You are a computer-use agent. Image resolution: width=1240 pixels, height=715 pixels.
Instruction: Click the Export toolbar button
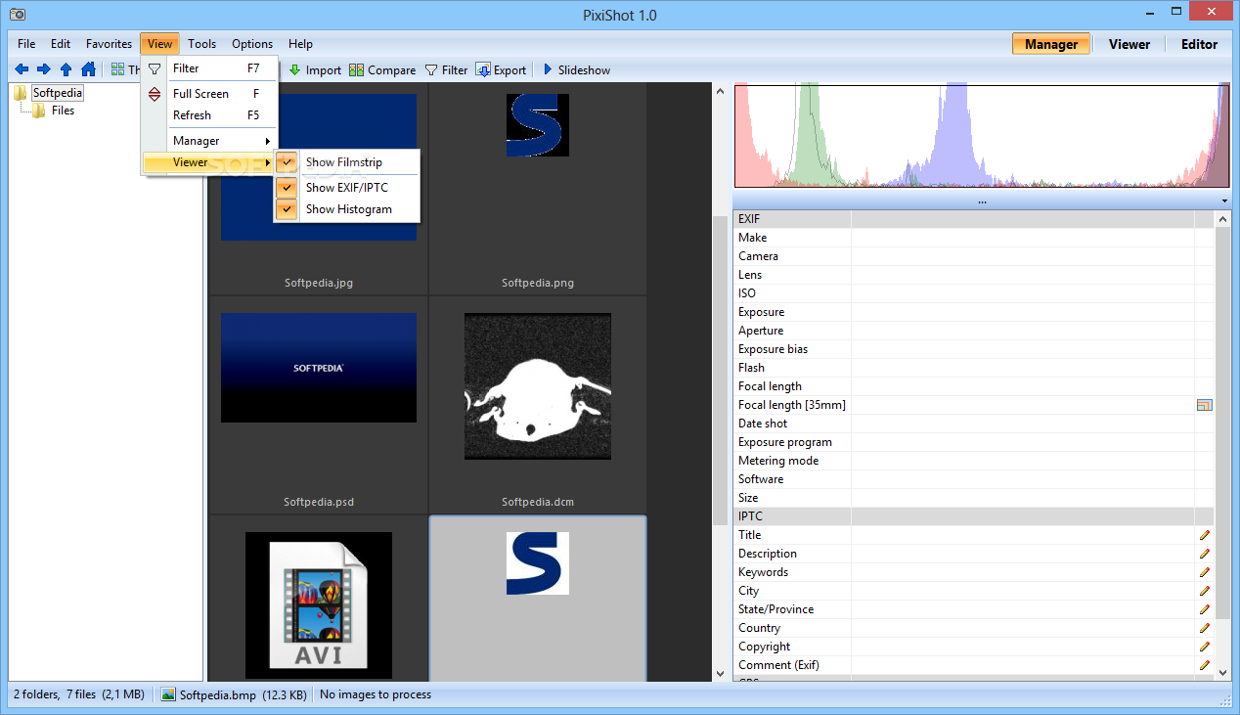502,69
